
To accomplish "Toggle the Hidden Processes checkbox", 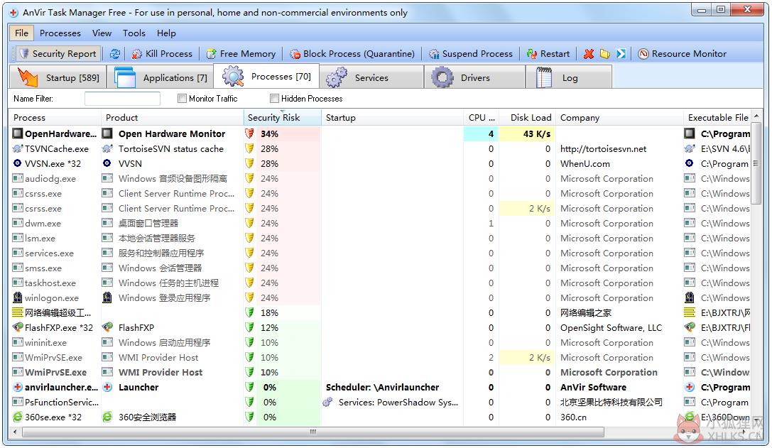I will (275, 99).
